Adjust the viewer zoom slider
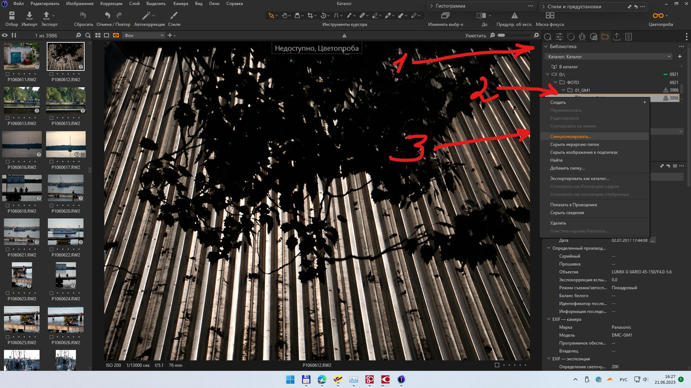The height and width of the screenshot is (388, 691). pos(514,36)
